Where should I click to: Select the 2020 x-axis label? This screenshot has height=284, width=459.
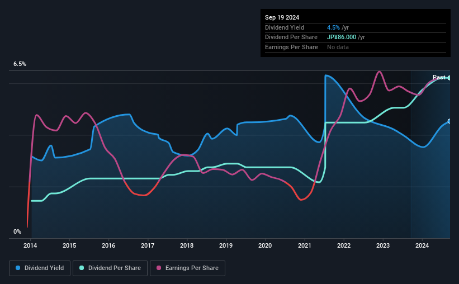(x=265, y=245)
